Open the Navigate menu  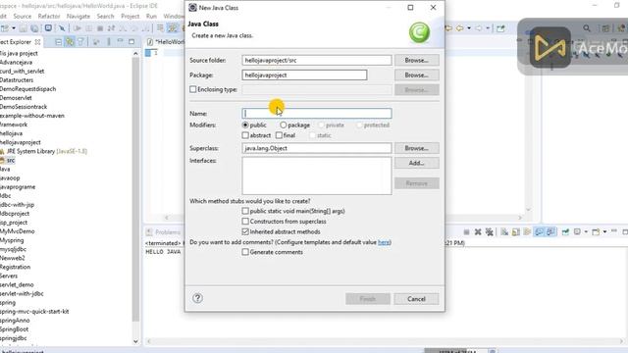pyautogui.click(x=78, y=17)
